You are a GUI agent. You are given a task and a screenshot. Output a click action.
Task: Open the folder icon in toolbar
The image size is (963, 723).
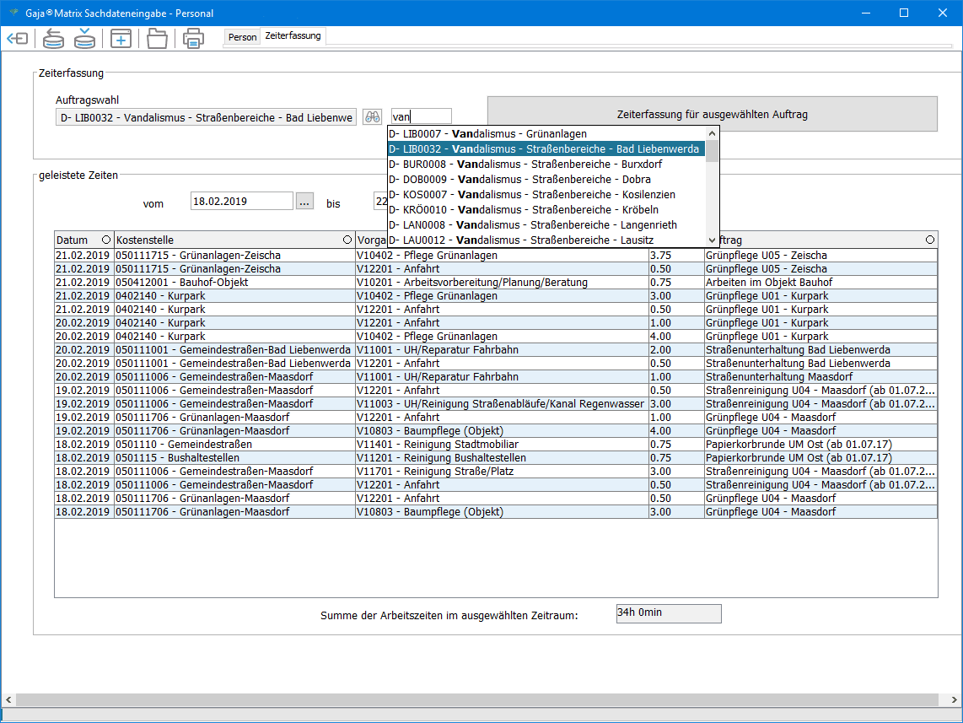click(x=157, y=39)
